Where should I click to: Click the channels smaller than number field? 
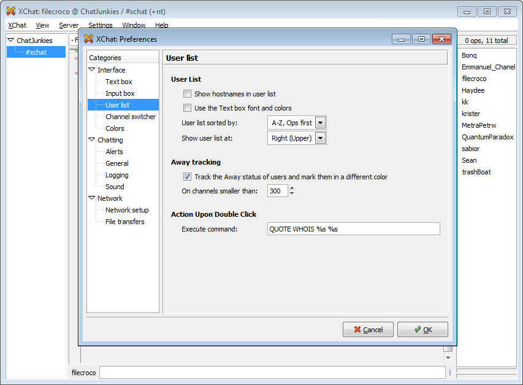pyautogui.click(x=278, y=191)
